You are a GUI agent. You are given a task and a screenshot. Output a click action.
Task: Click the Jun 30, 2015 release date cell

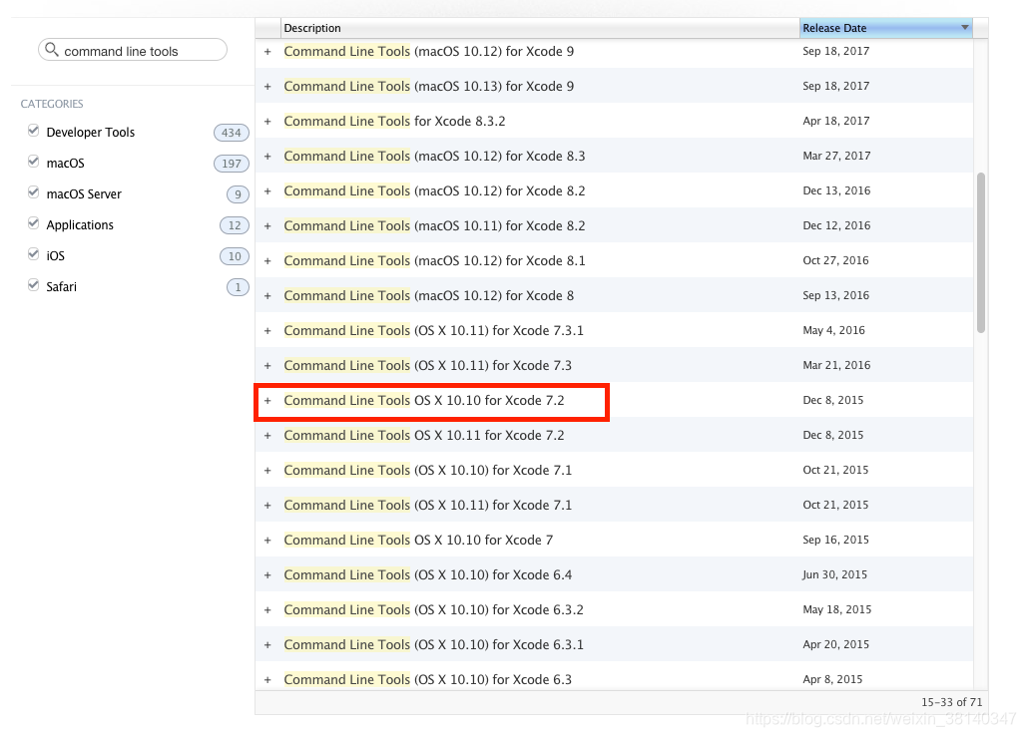click(x=835, y=574)
